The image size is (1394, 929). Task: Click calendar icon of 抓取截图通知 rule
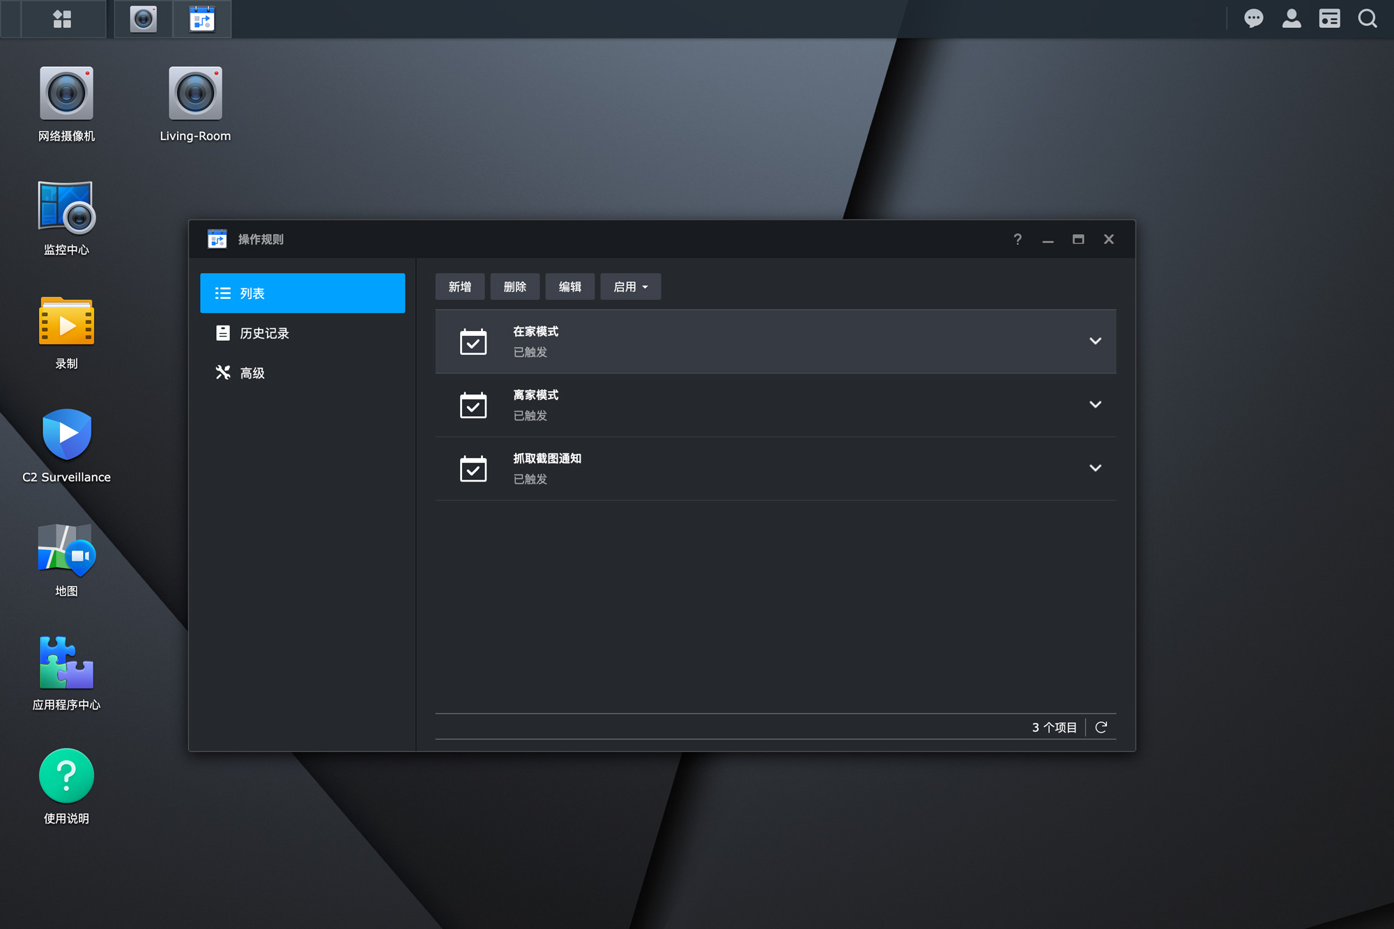point(473,468)
